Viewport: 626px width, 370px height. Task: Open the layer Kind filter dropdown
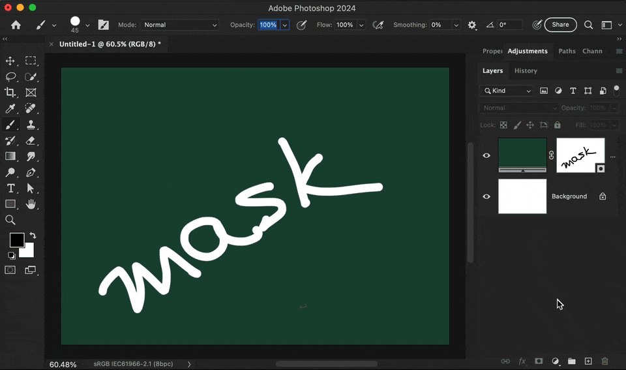coord(507,91)
